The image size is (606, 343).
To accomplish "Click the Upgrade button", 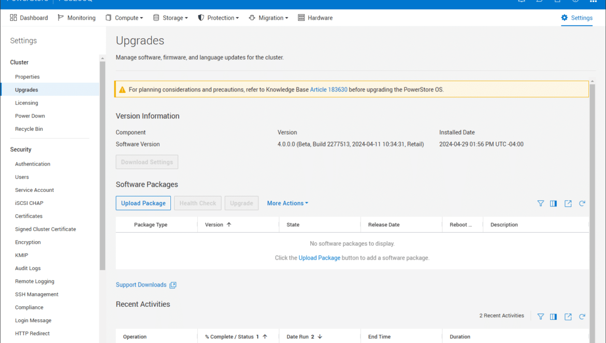I will click(241, 203).
